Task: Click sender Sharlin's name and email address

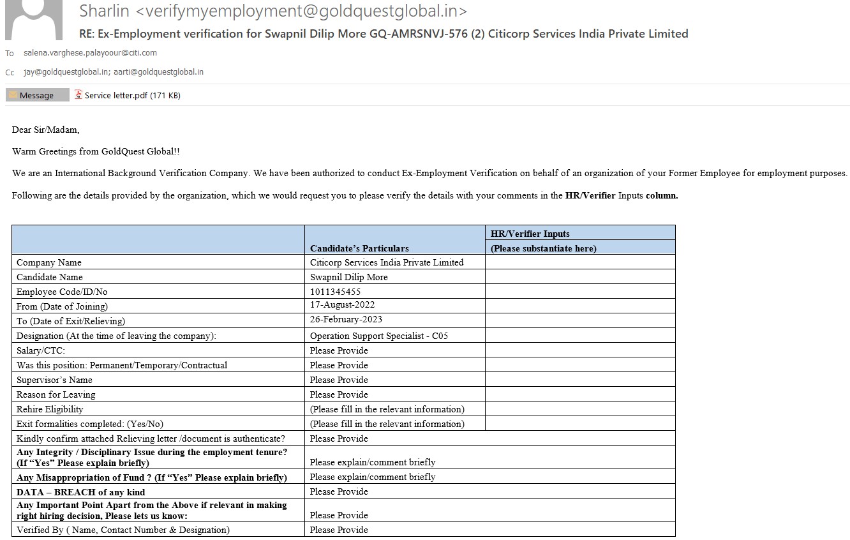Action: point(273,11)
